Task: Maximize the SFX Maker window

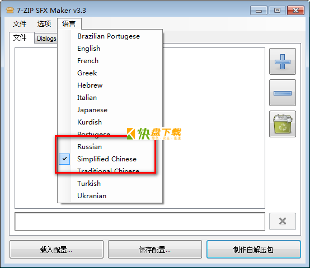Action: [277, 11]
